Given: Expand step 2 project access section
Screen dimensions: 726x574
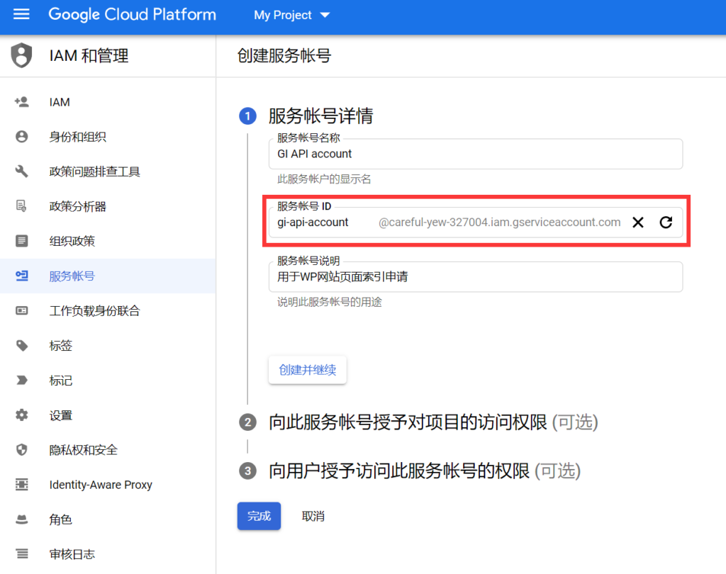Looking at the screenshot, I should point(433,423).
